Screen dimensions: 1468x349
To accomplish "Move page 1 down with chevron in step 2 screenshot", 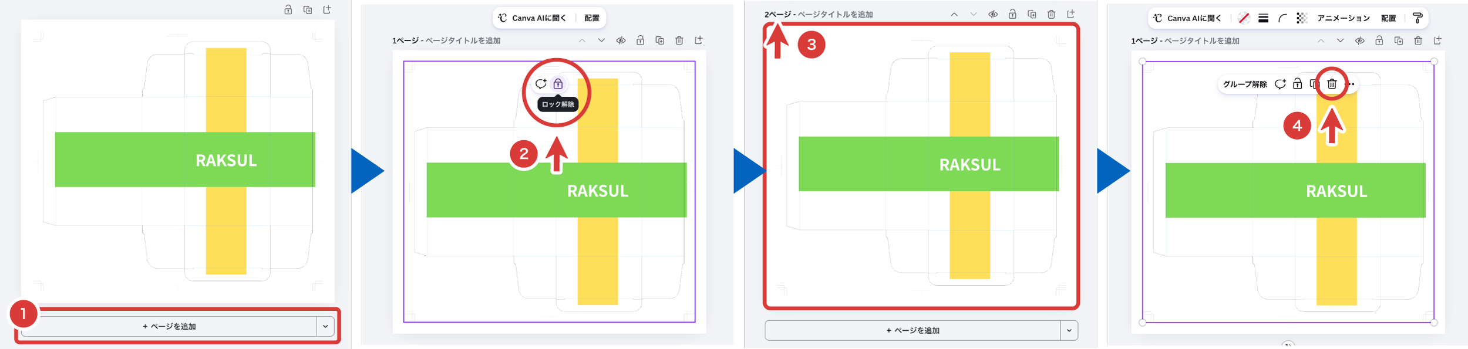I will [601, 40].
